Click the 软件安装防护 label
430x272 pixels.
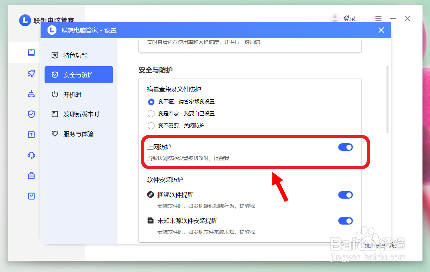point(165,180)
